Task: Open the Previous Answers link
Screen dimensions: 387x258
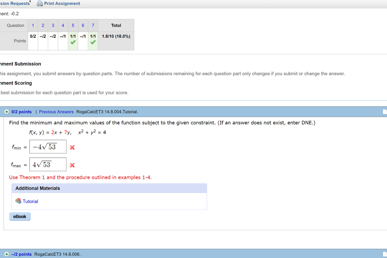Action: pyautogui.click(x=56, y=111)
